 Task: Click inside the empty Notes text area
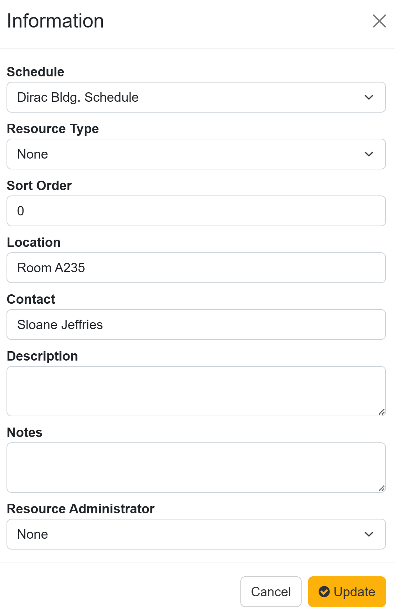196,467
